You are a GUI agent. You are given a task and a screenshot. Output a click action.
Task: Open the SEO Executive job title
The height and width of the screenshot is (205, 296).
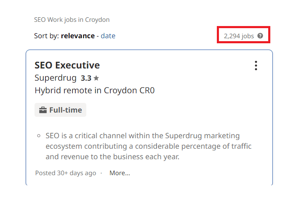tap(67, 65)
